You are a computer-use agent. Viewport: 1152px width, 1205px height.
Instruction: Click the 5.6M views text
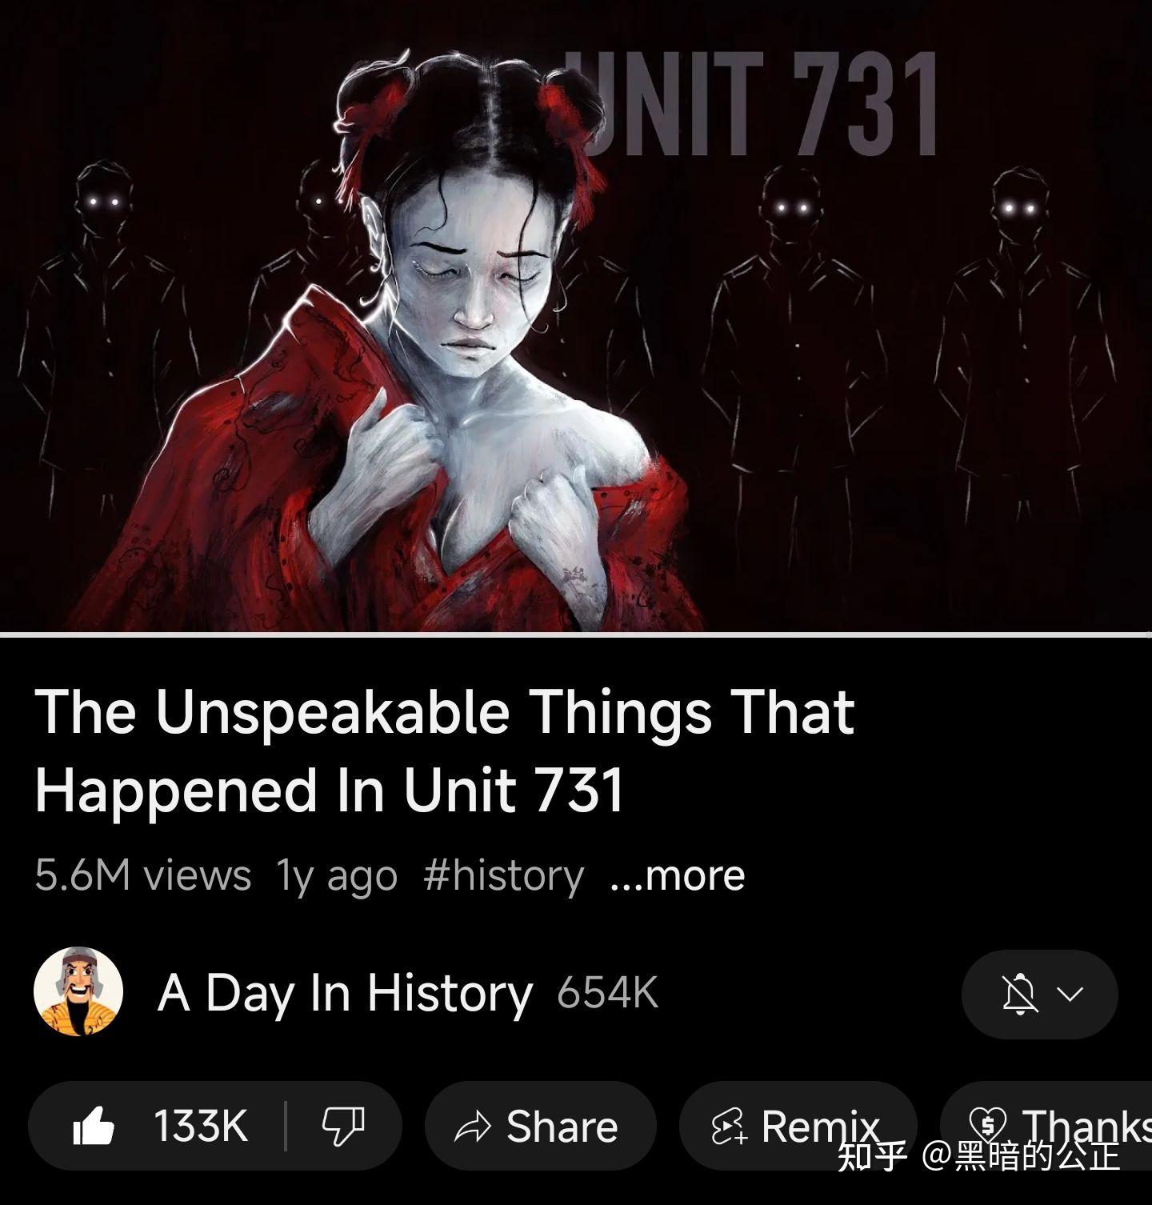[x=143, y=875]
